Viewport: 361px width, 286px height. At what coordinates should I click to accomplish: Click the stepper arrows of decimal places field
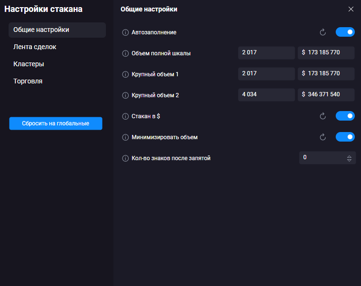[349, 158]
